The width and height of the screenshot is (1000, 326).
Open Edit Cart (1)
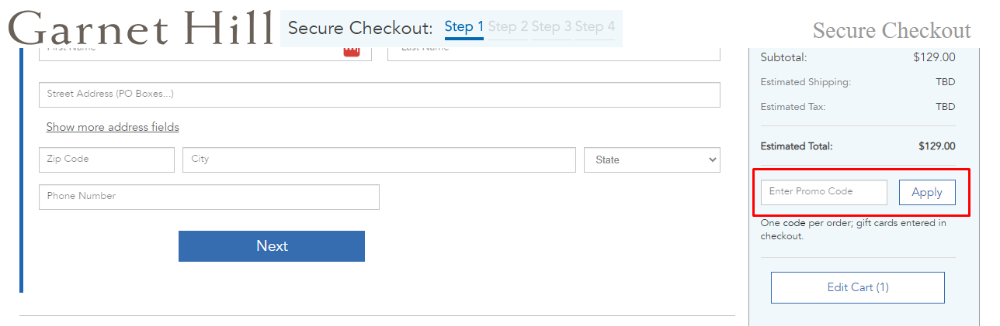coord(858,287)
